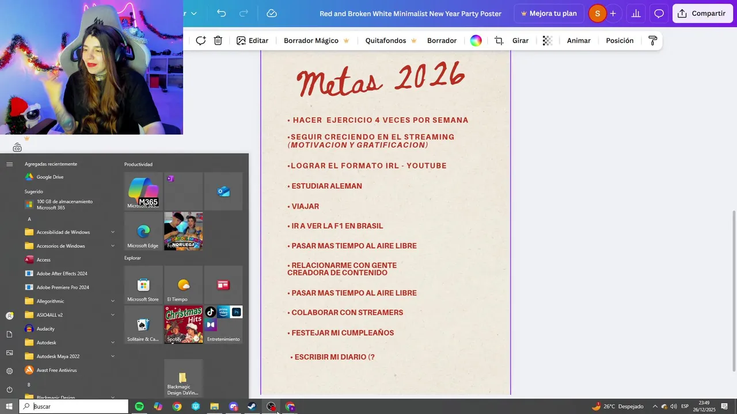This screenshot has height=414, width=737.
Task: Open Start menu power button
Action: coord(9,389)
